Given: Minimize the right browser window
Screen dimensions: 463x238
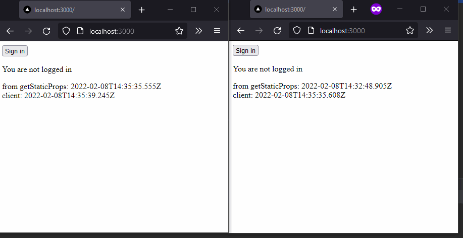Looking at the screenshot, I should pyautogui.click(x=400, y=9).
